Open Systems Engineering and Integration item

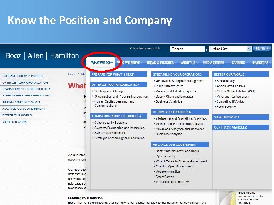click(x=119, y=128)
